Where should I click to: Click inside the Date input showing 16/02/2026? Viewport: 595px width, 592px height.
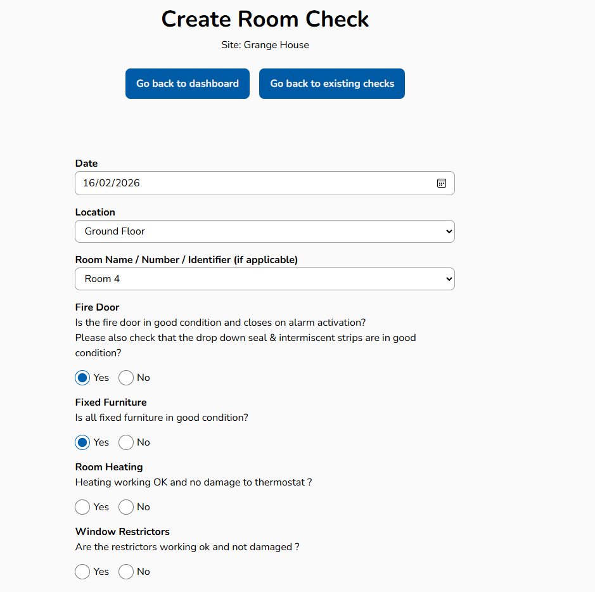[x=253, y=183]
